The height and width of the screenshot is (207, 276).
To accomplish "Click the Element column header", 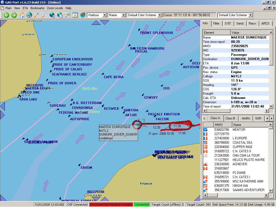I will pyautogui.click(x=216, y=33).
